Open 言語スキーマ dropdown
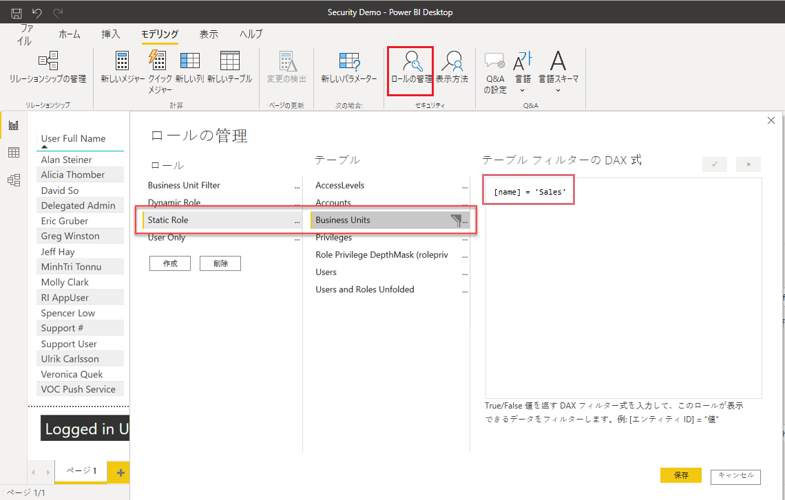Screen dimensions: 785x500 [558, 72]
